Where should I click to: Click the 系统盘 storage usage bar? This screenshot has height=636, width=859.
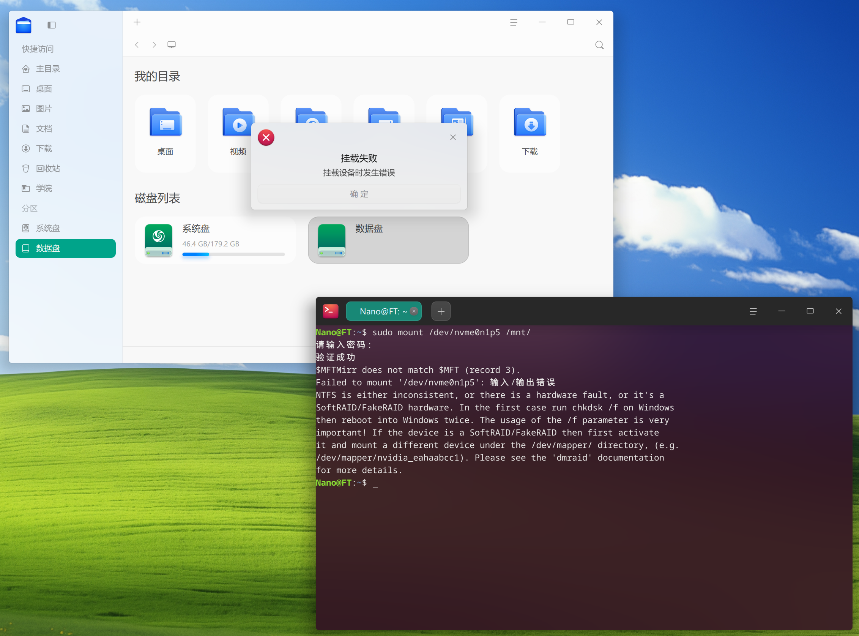point(233,254)
